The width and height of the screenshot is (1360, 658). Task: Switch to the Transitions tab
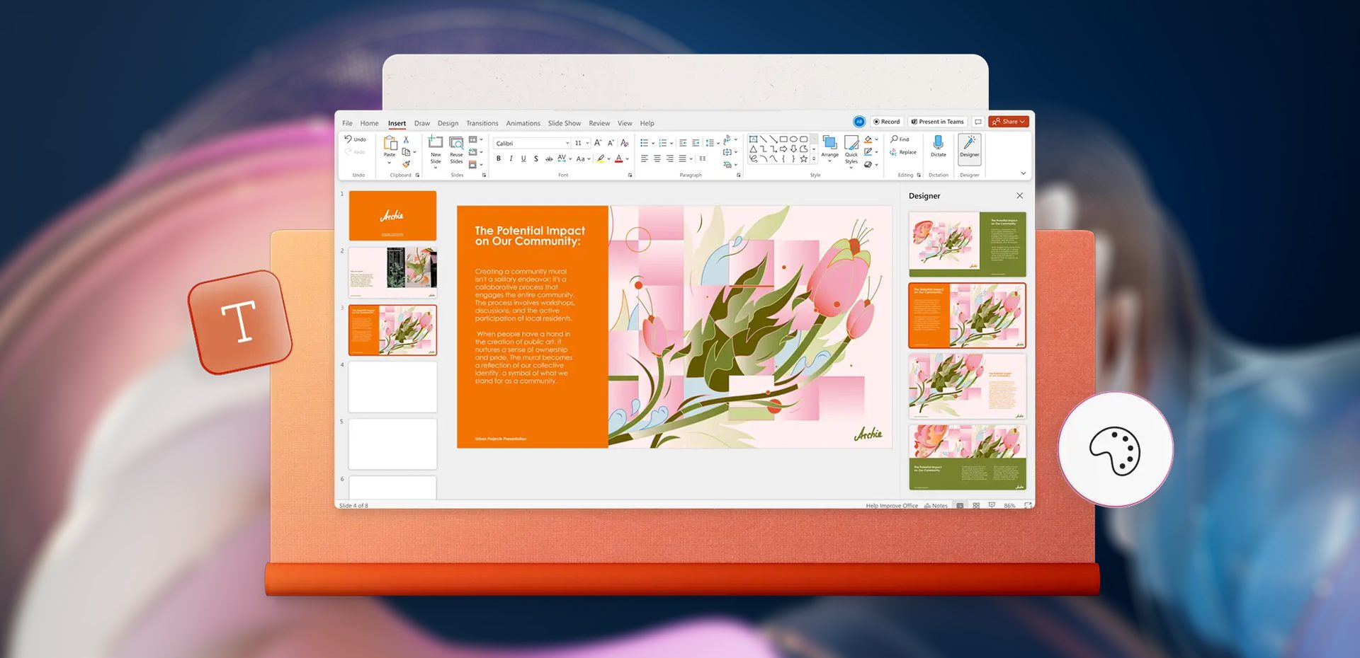pos(482,123)
